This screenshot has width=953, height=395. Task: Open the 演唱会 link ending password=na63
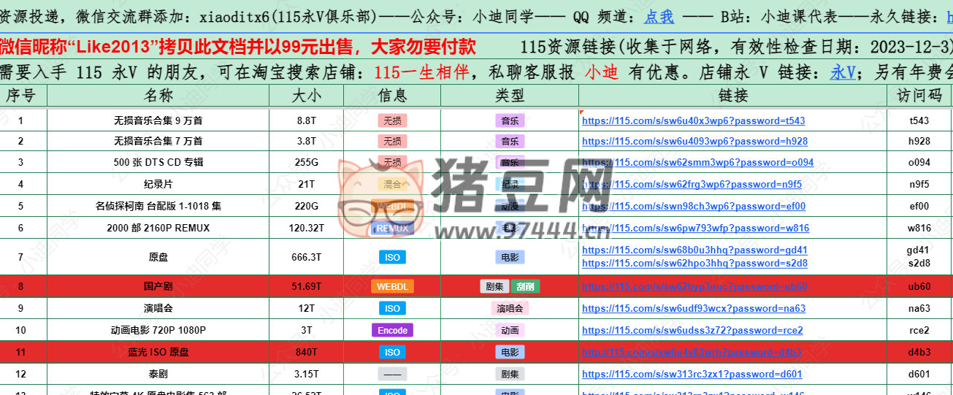click(x=694, y=309)
